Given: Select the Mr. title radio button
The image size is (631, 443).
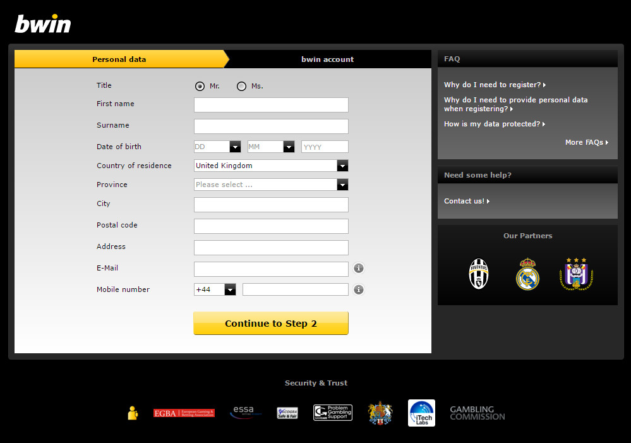Looking at the screenshot, I should (200, 86).
